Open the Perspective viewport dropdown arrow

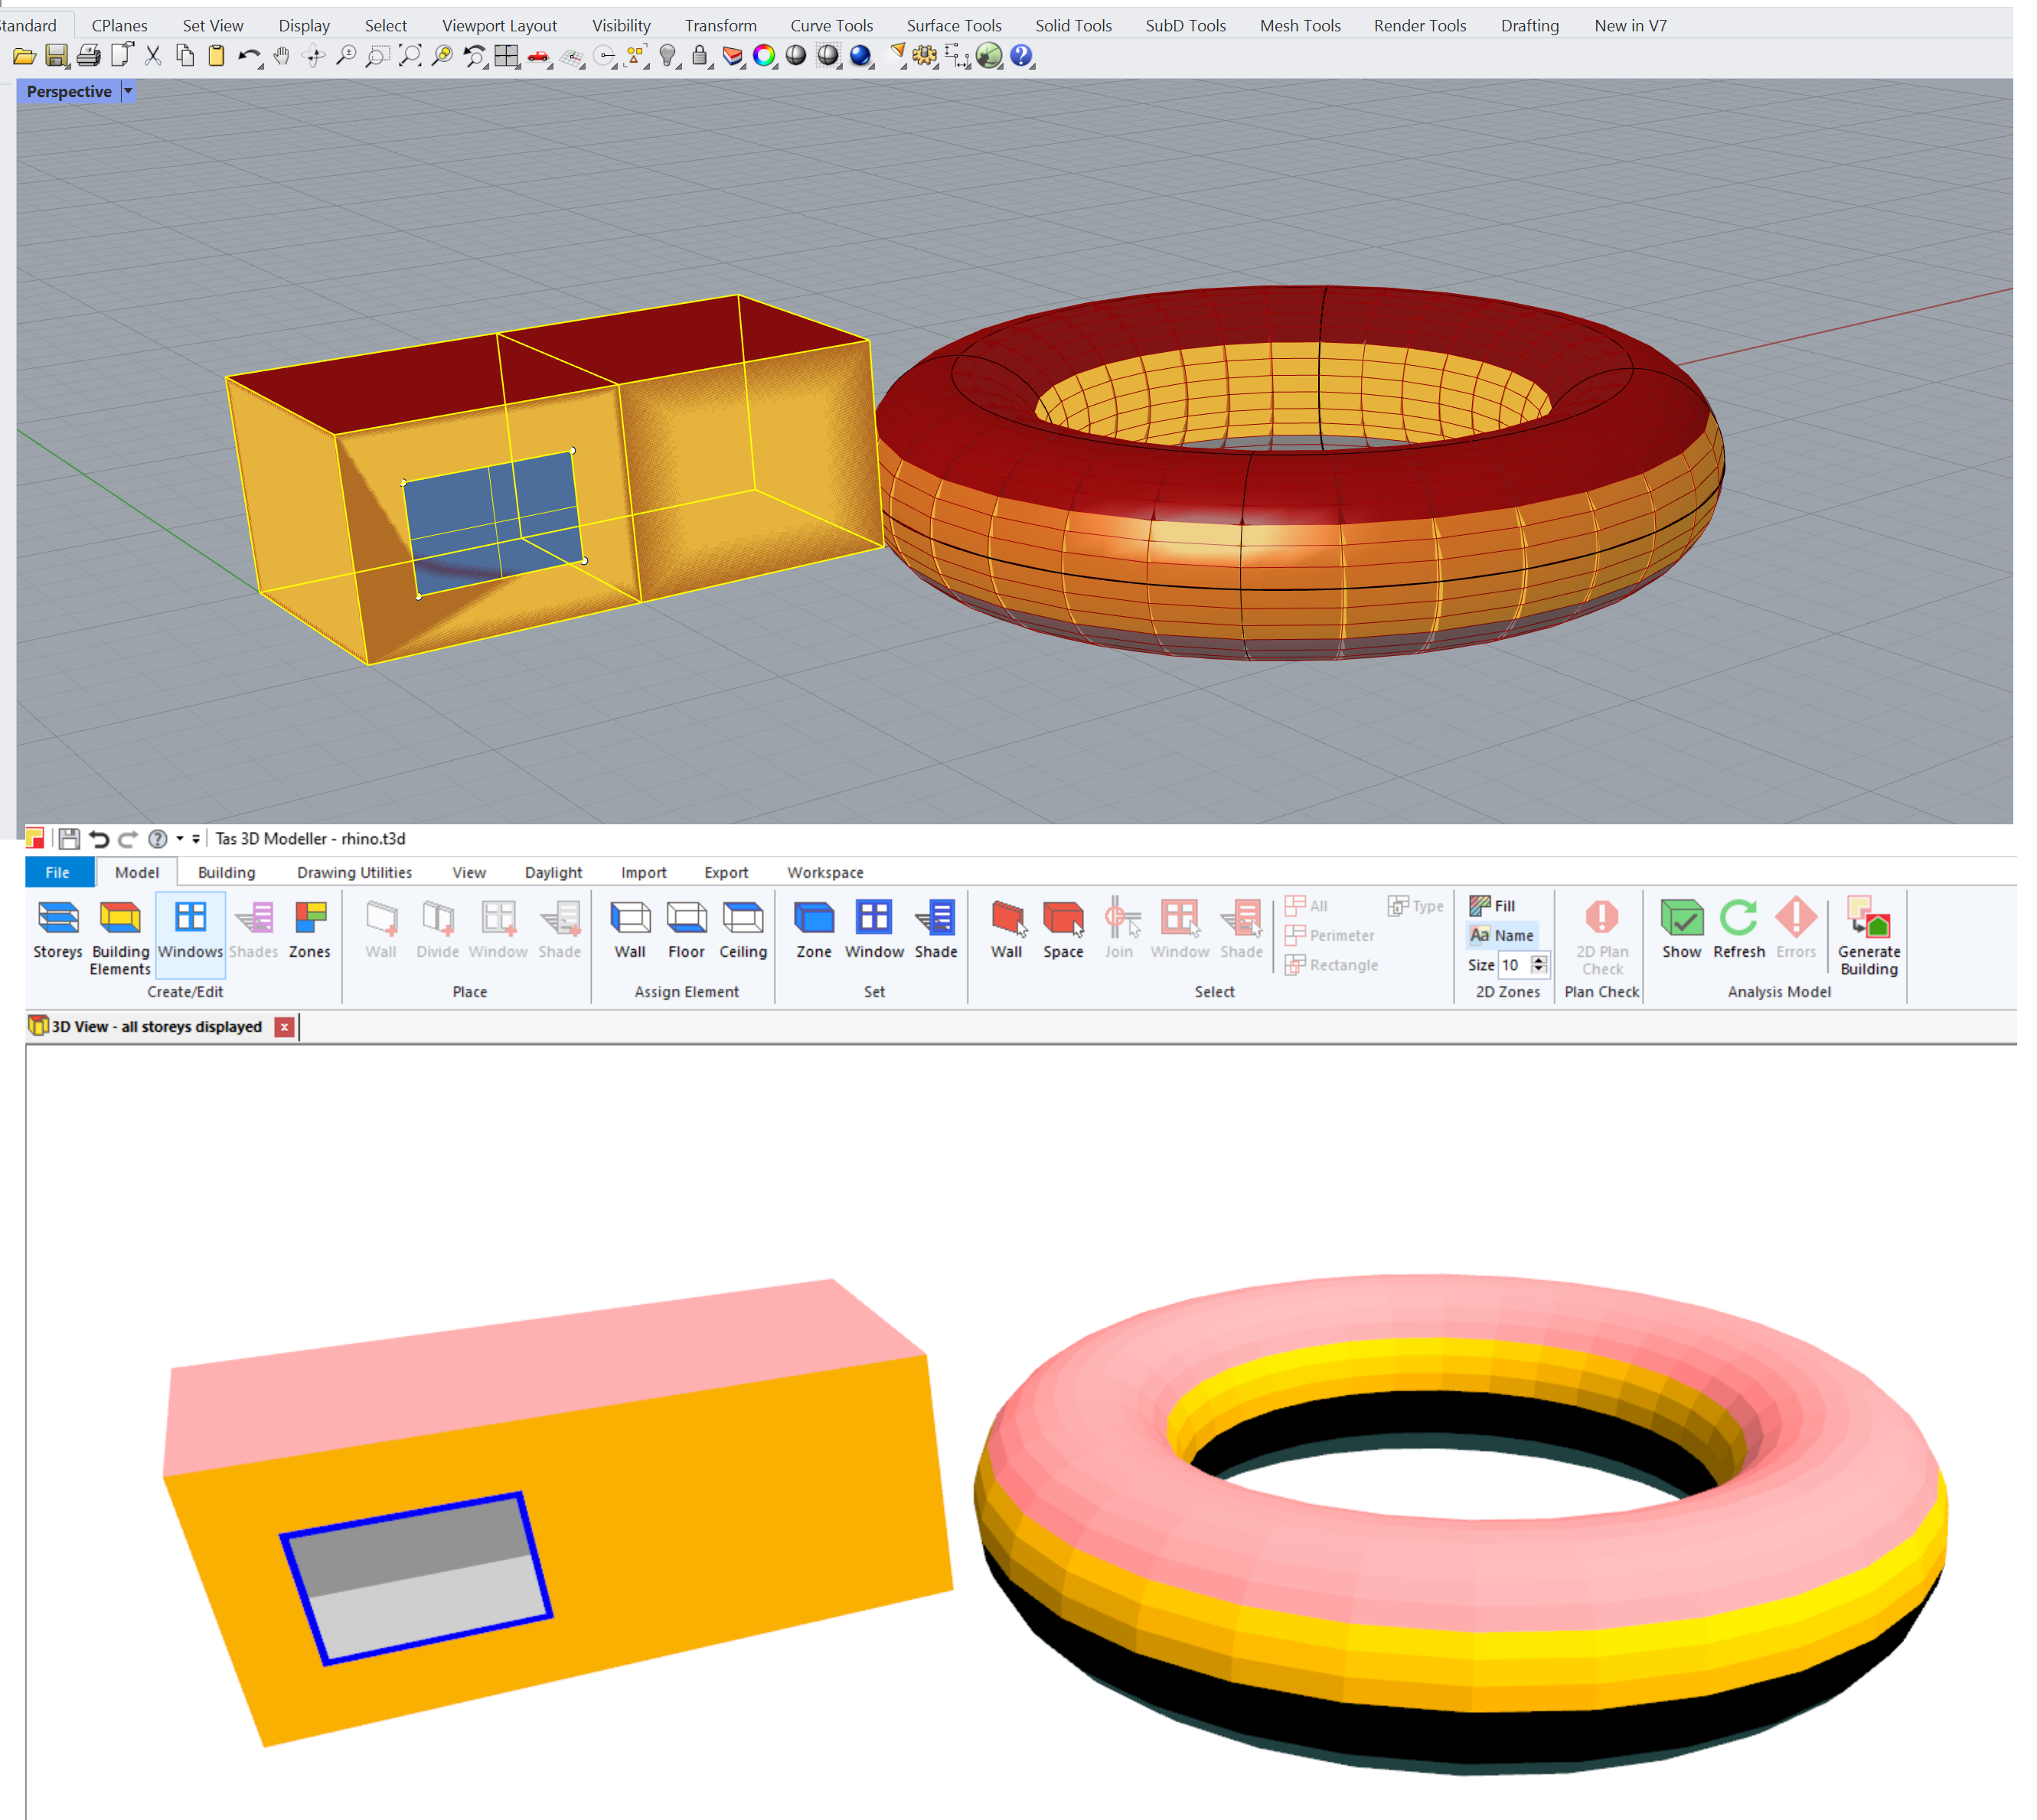tap(129, 92)
